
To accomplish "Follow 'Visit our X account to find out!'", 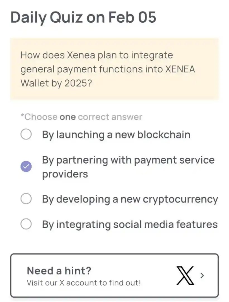I will point(84,283).
